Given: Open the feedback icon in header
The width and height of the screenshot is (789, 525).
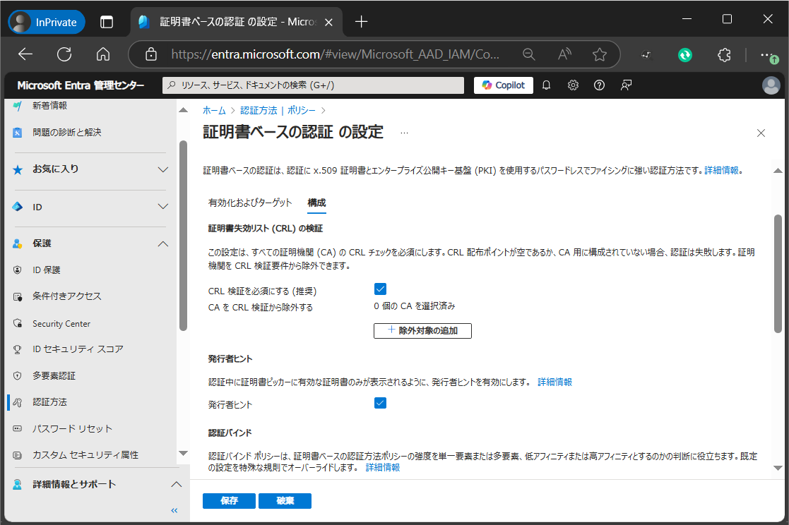Looking at the screenshot, I should click(626, 85).
